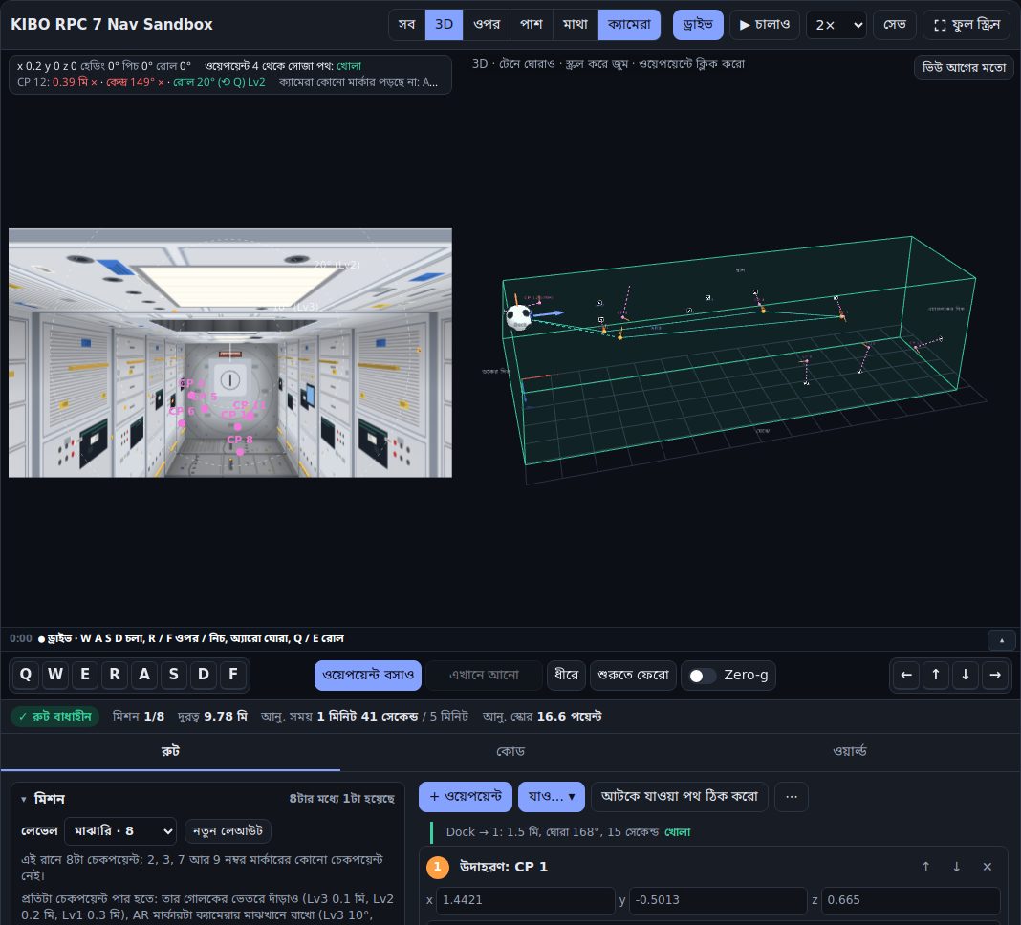Image resolution: width=1021 pixels, height=925 pixels.
Task: Move waypoint CP 1 down in list
Action: point(957,867)
